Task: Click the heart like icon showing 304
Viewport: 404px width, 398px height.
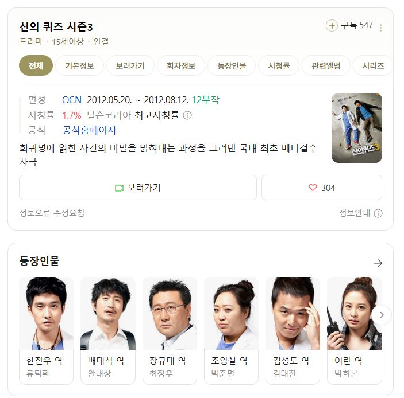Action: (313, 188)
